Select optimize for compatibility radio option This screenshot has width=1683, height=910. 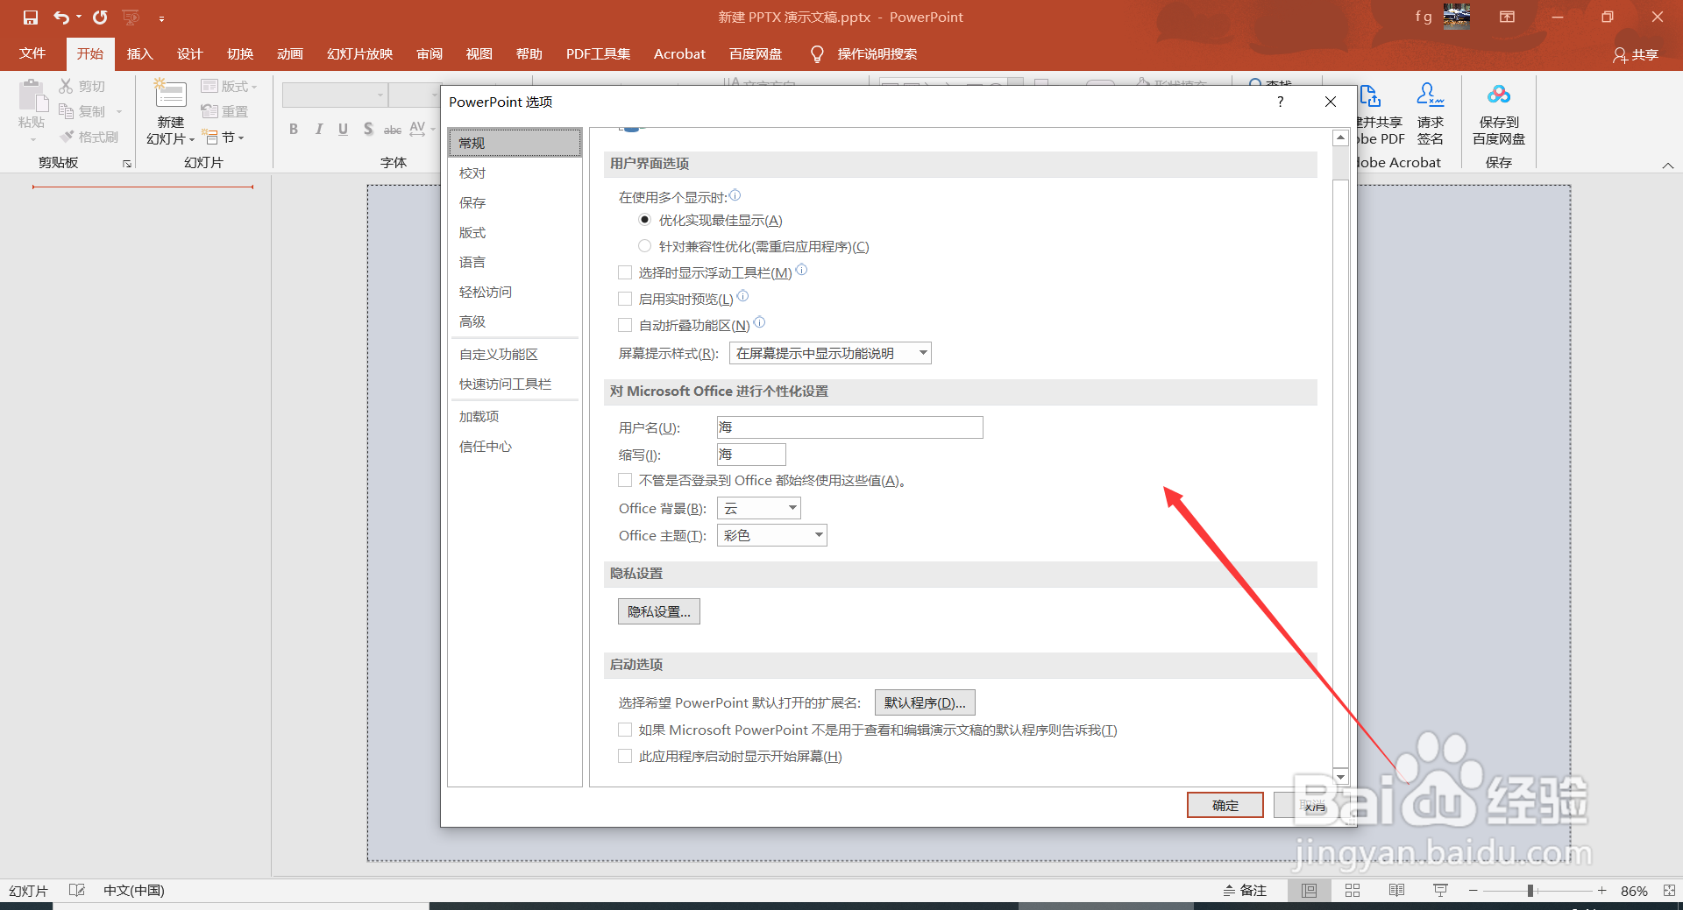coord(645,246)
